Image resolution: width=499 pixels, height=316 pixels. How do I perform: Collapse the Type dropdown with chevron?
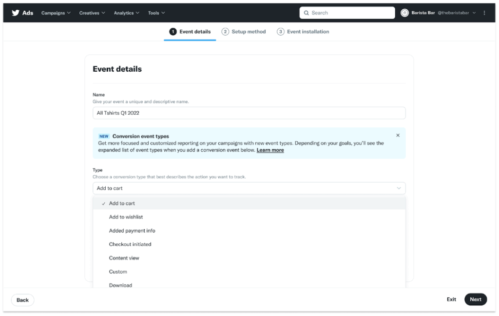point(399,188)
